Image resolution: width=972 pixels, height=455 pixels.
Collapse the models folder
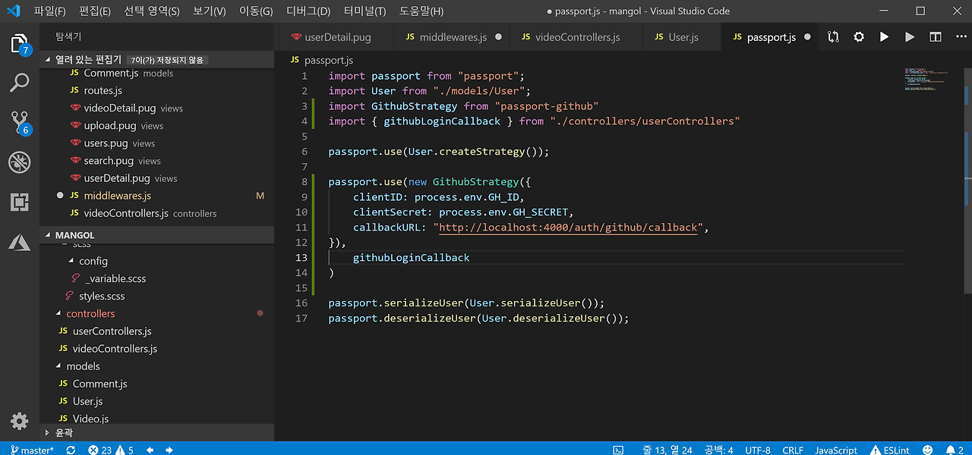coord(59,366)
